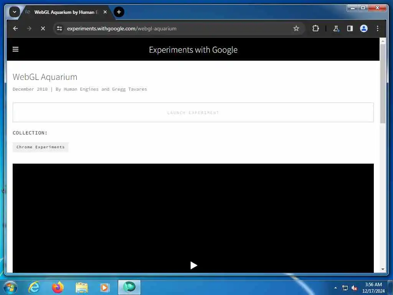This screenshot has height=295, width=393.
Task: Click the byline Human Engines and Gregg Tavares
Action: tap(105, 89)
